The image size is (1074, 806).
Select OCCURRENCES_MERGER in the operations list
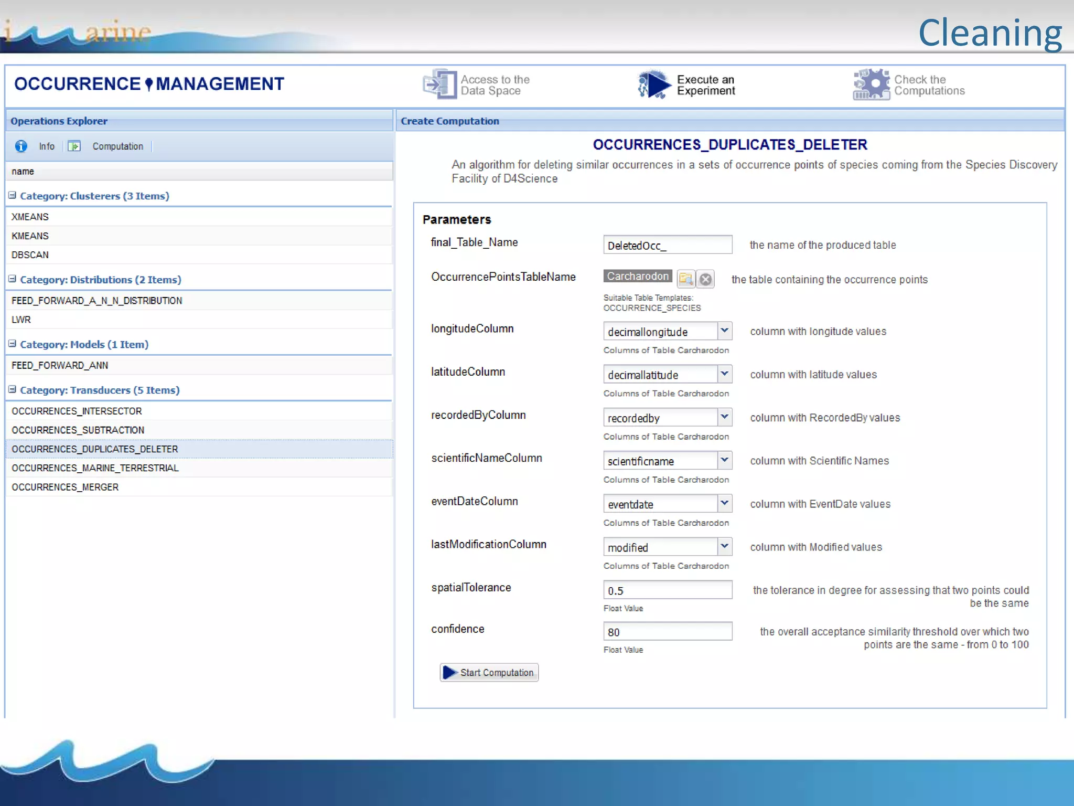coord(65,487)
